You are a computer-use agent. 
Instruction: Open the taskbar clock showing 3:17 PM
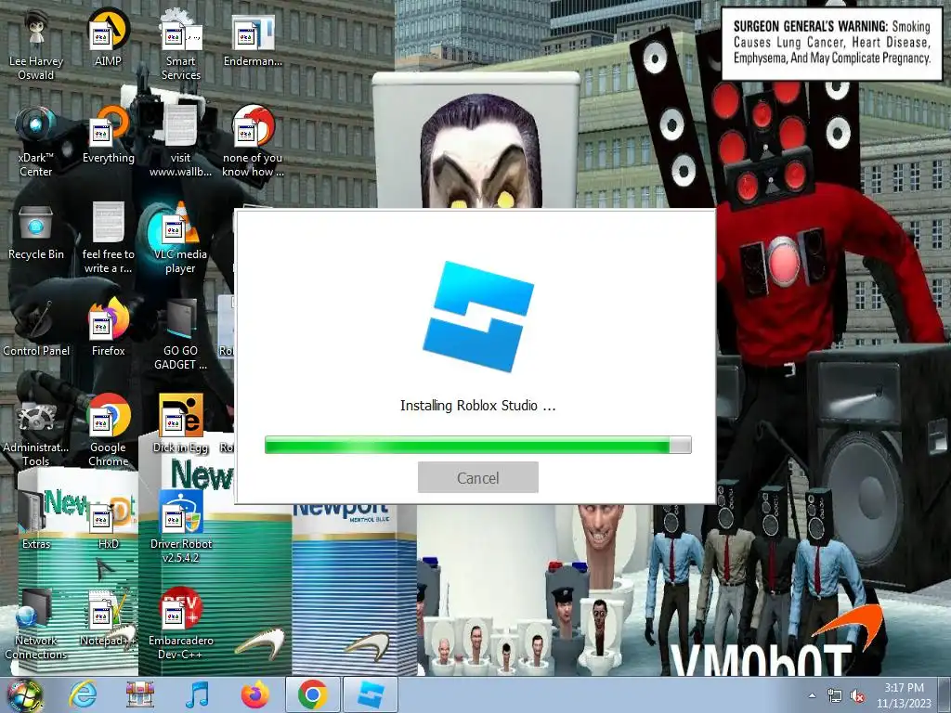(904, 695)
